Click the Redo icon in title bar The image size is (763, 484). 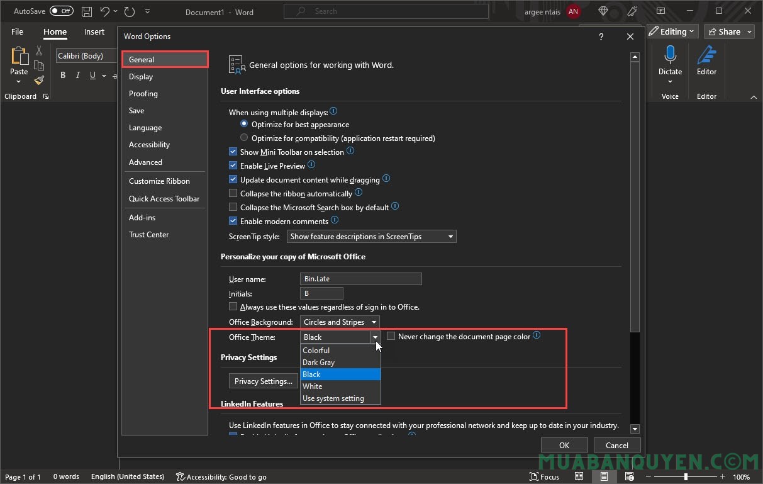(130, 11)
